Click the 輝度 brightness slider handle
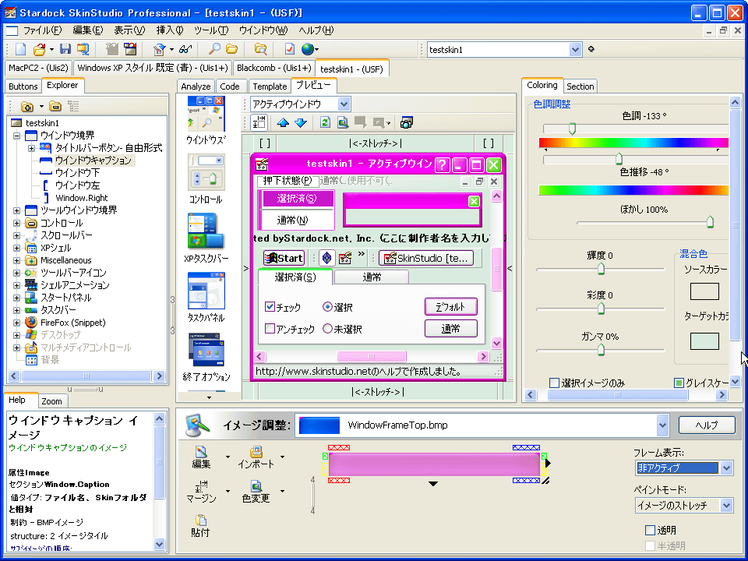This screenshot has width=748, height=561. [x=601, y=269]
